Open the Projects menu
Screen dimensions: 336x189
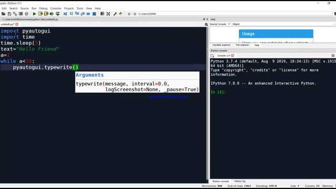[x=69, y=8]
